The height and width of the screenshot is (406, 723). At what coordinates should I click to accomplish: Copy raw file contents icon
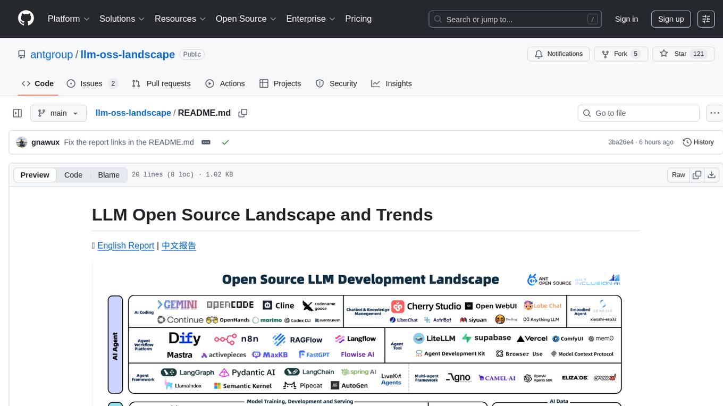pos(697,175)
